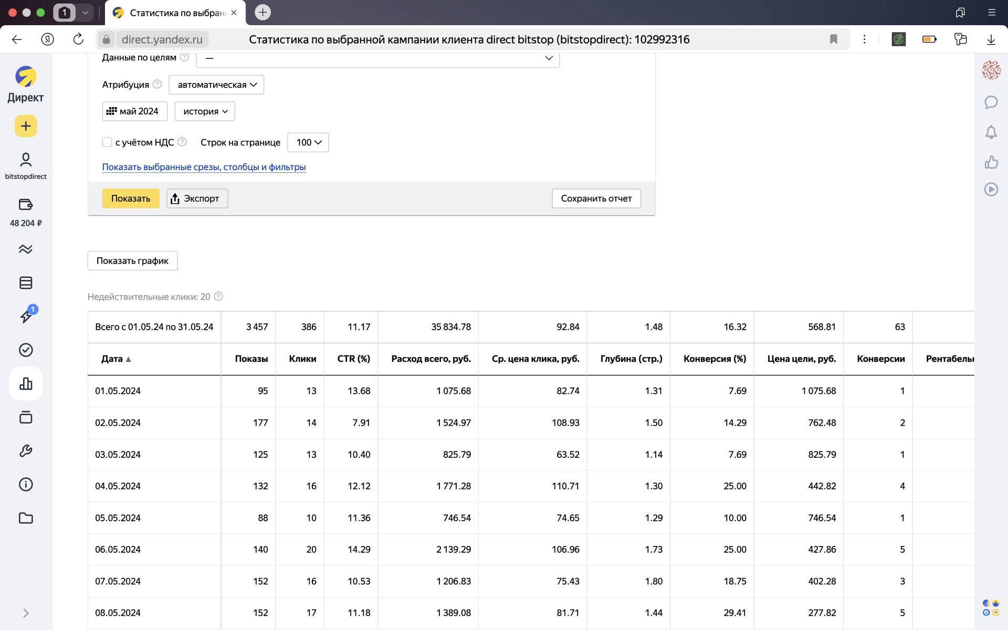Screen dimensions: 1008x630
Task: Enable the с учётом НДС checkbox
Action: coord(107,142)
